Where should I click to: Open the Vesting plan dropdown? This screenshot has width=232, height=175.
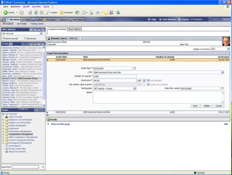(x=135, y=89)
